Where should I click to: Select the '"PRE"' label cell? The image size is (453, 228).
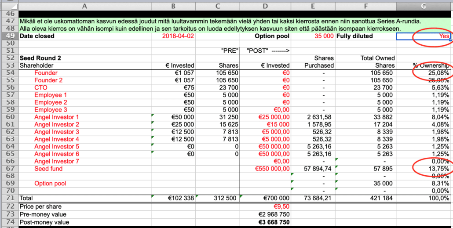click(218, 51)
